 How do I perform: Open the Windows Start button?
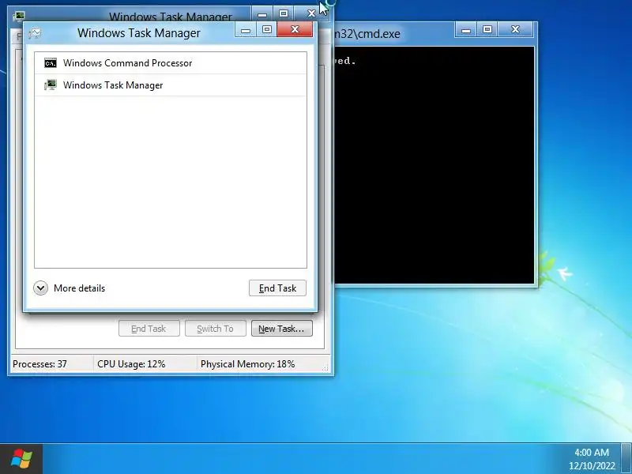pos(21,459)
